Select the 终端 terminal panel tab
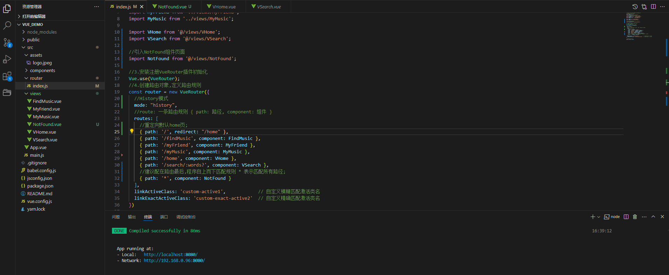The height and width of the screenshot is (275, 669). [x=148, y=217]
